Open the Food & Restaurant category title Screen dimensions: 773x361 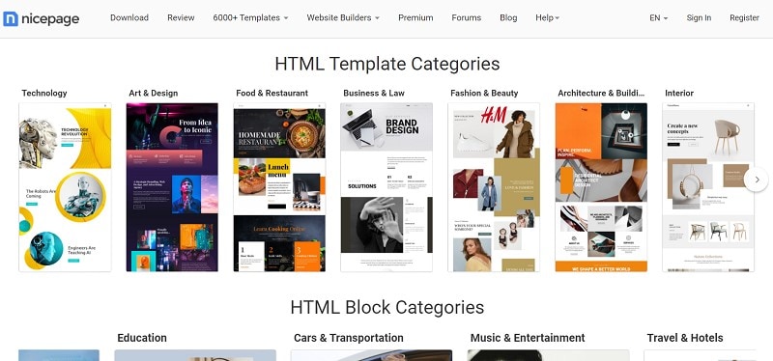(x=272, y=93)
